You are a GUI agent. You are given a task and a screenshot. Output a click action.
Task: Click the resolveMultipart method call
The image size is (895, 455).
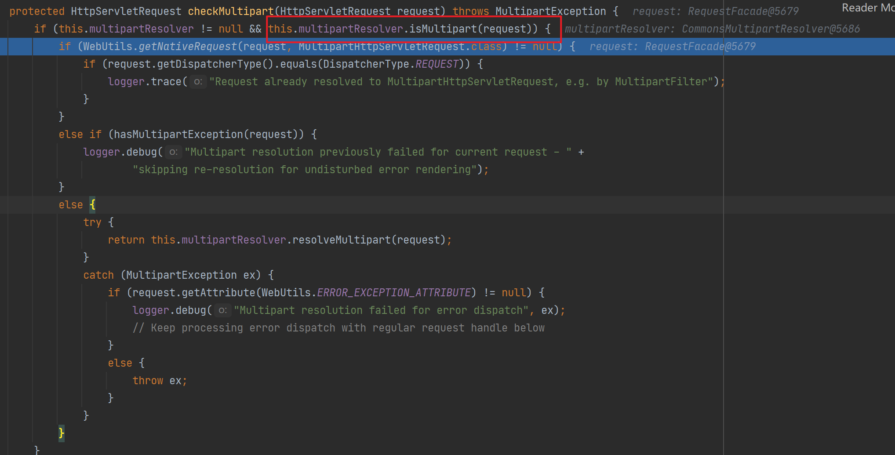pyautogui.click(x=341, y=240)
